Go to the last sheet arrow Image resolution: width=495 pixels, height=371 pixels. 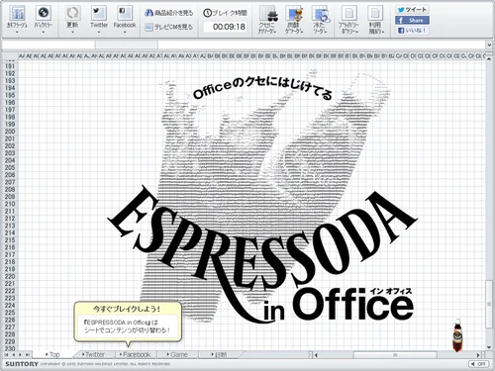(x=28, y=354)
